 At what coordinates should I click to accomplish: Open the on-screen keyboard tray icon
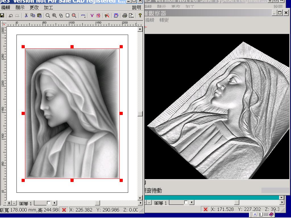click(266, 215)
